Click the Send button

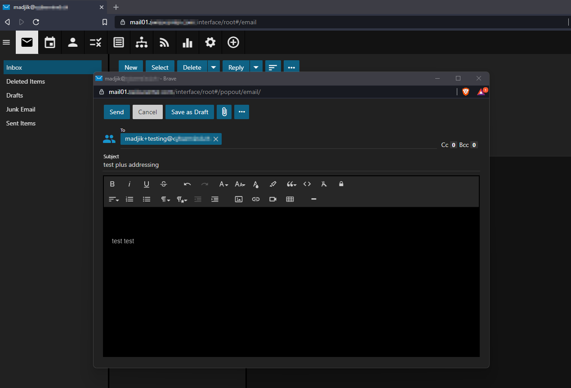pos(116,112)
